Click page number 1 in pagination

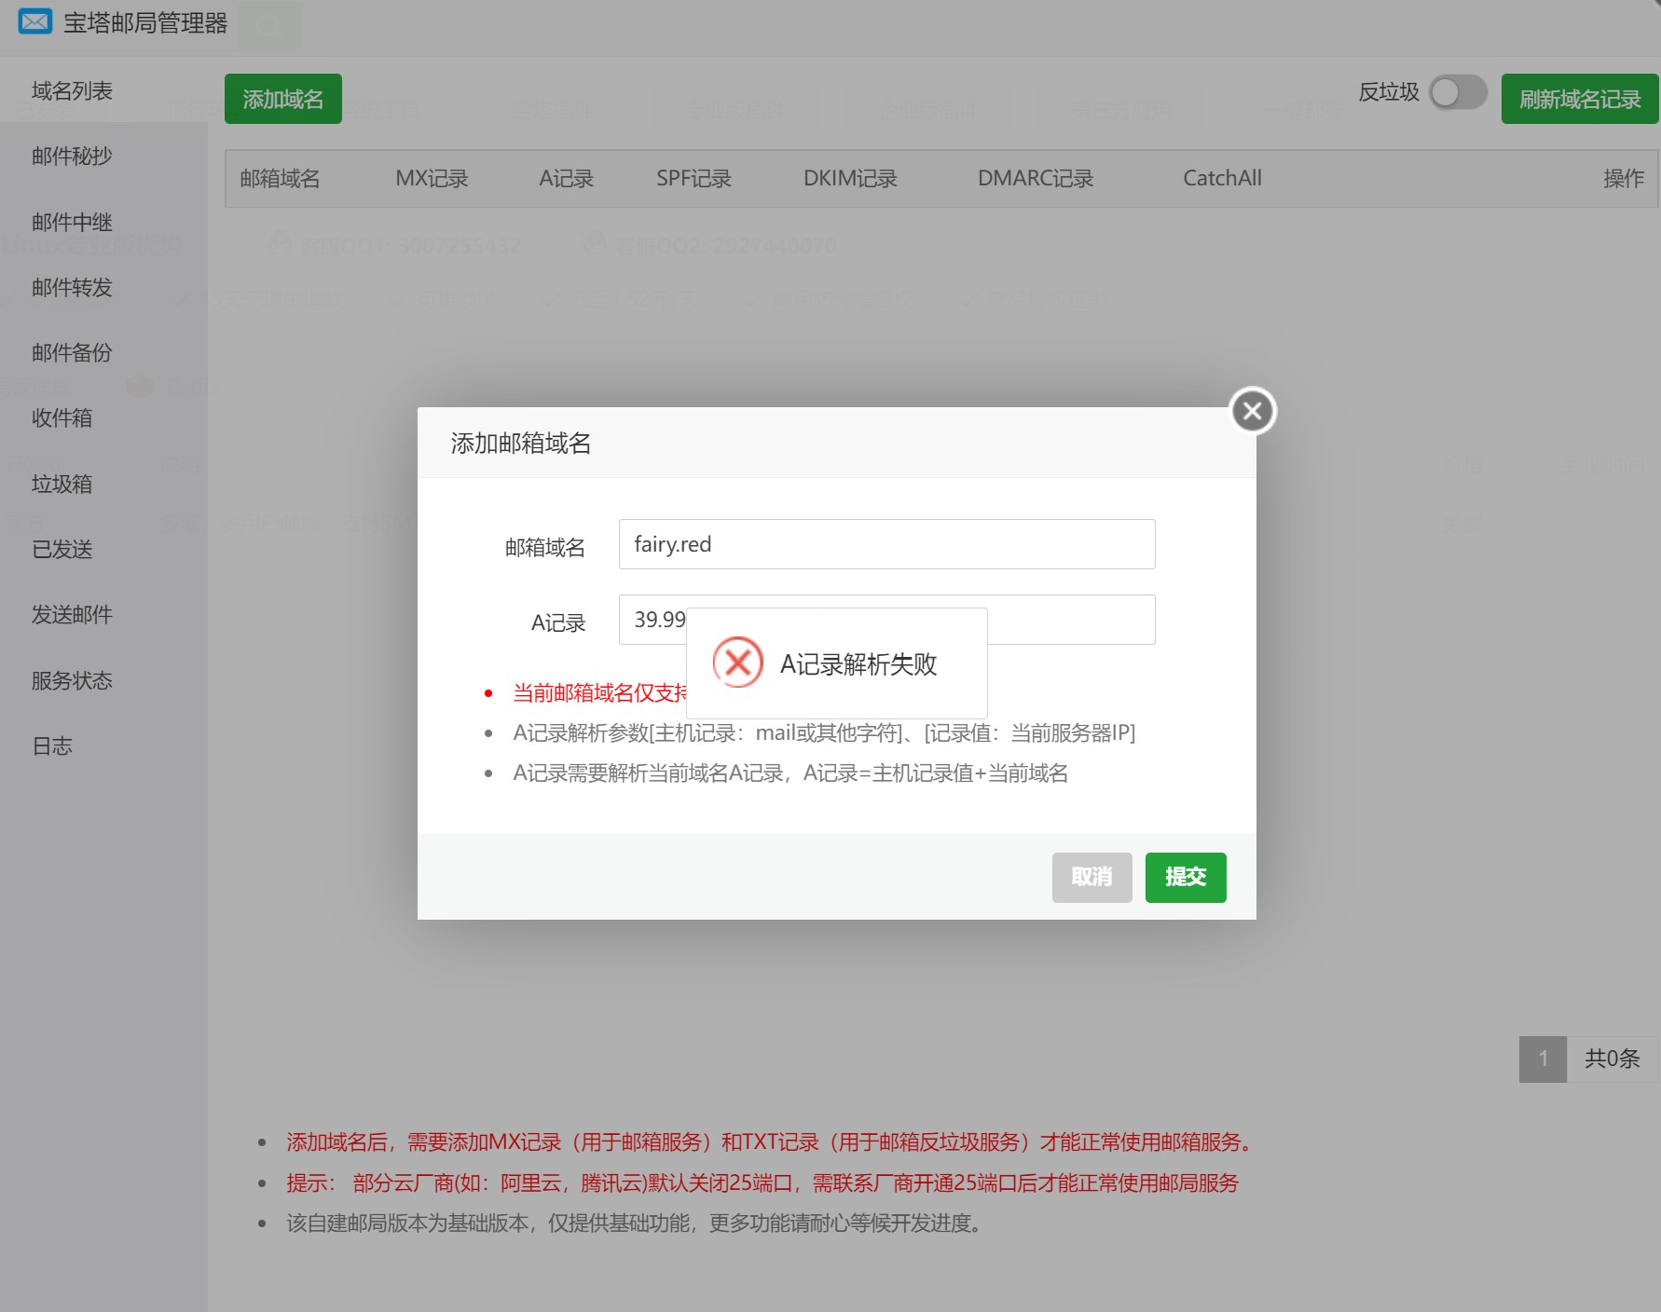pyautogui.click(x=1543, y=1059)
